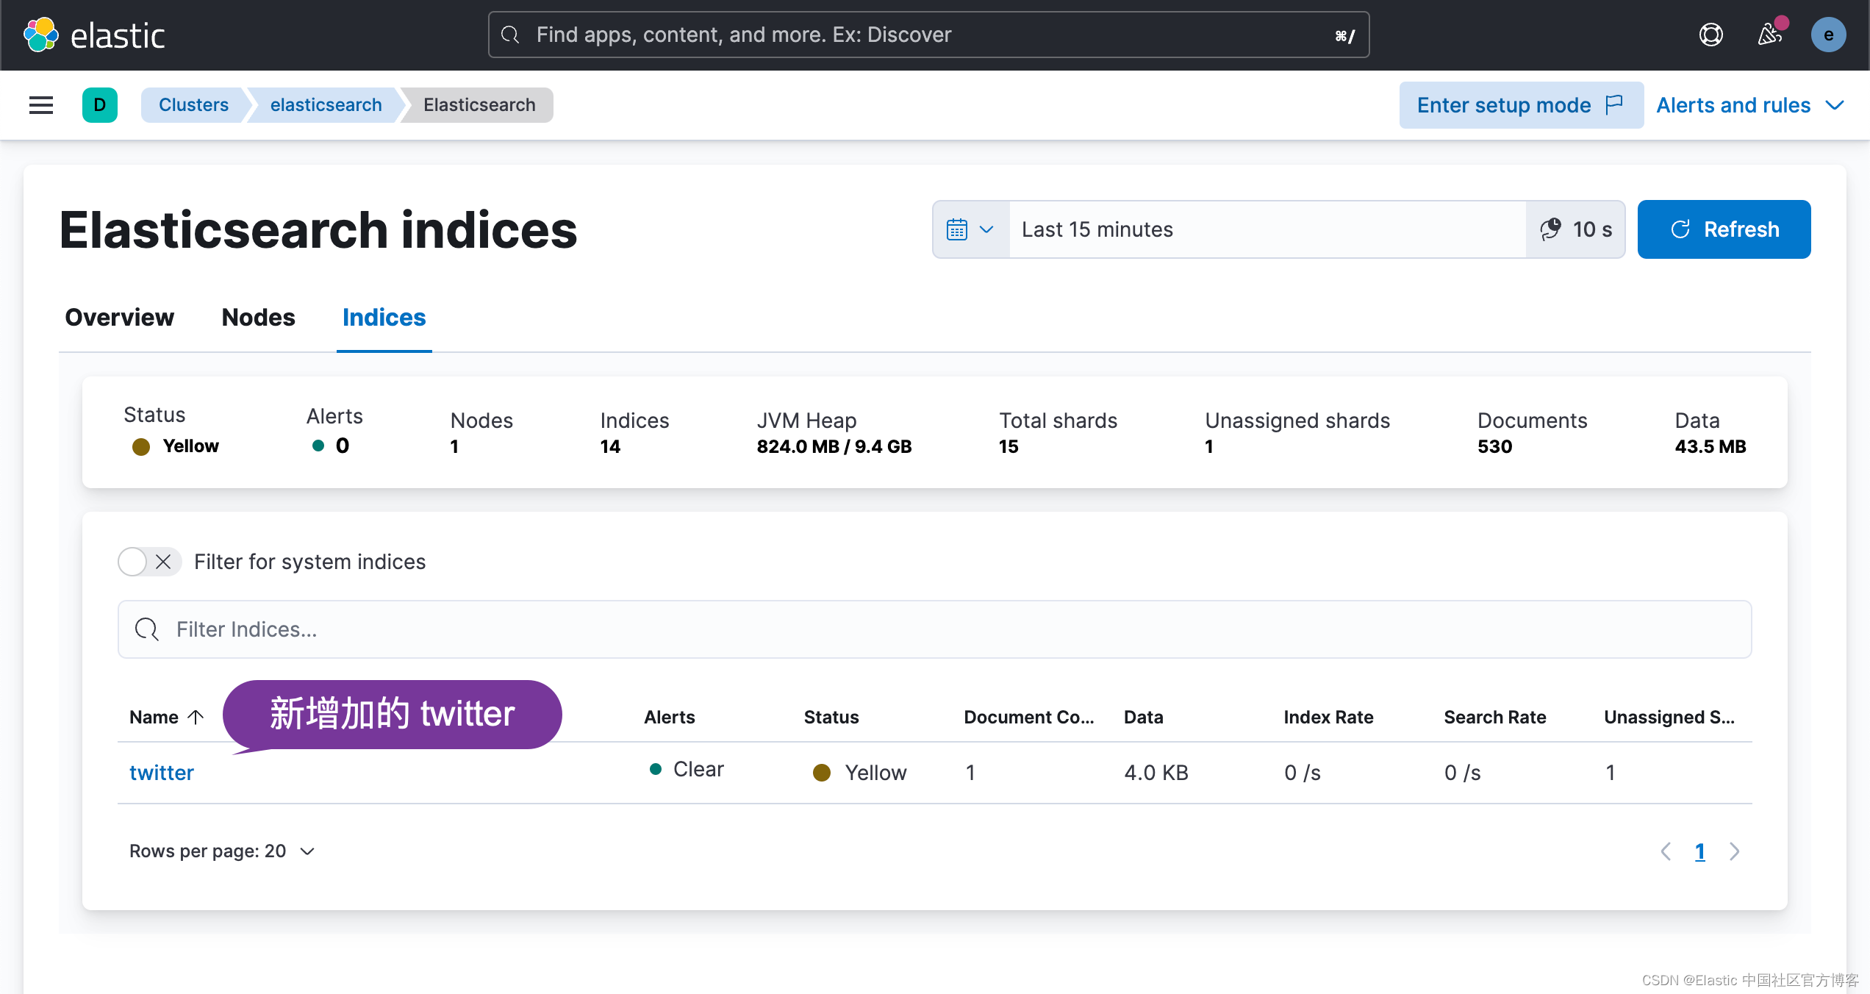Click the recently-used time ranges clock icon
This screenshot has height=994, width=1870.
pos(1550,229)
